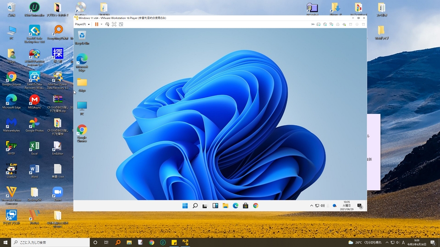Viewport: 440px width, 247px height.
Task: Select the Malwarebytes desktop icon
Action: (x=11, y=125)
